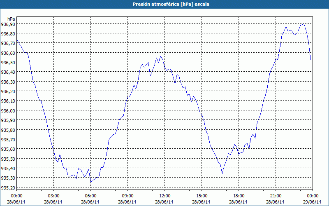Select the 936,70 axis value
The width and height of the screenshot is (329, 206).
pyautogui.click(x=8, y=43)
